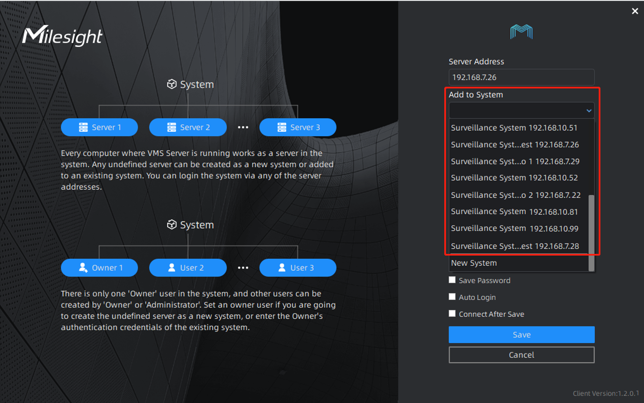Click the Client Version:1.2.0.1 text
Screen dimensions: 644x403
[x=606, y=393]
